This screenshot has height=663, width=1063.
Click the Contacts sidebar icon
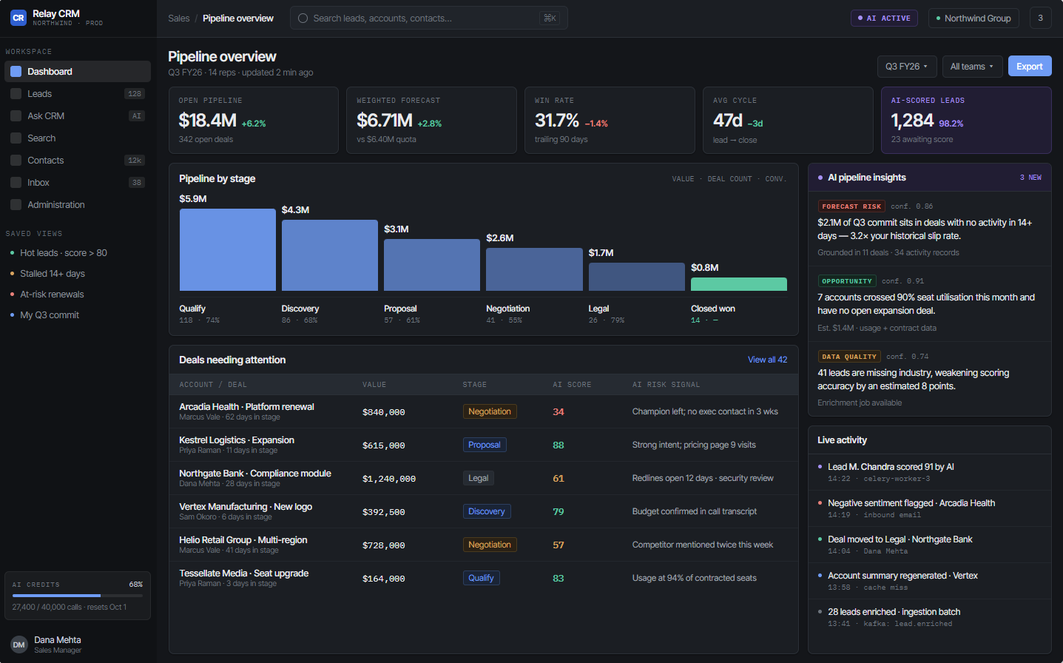click(x=16, y=161)
